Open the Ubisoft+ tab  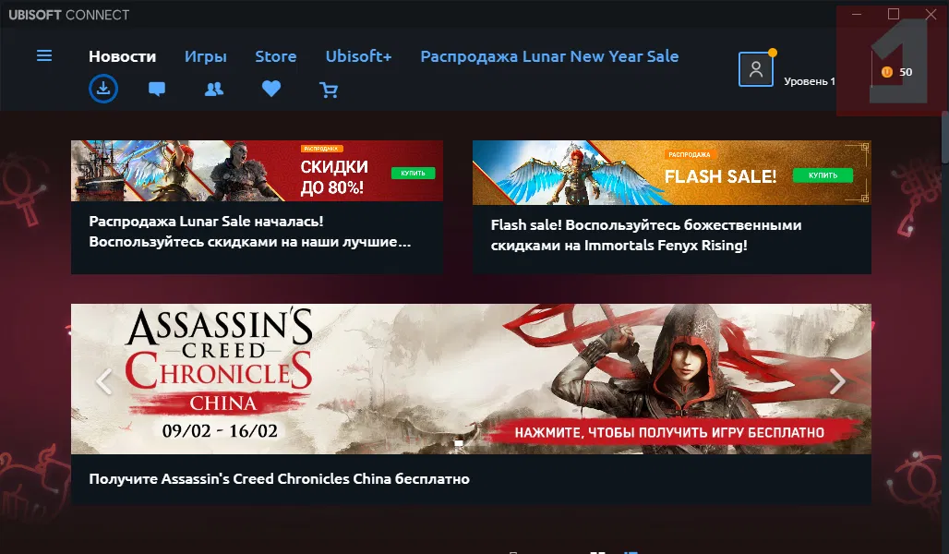point(359,56)
